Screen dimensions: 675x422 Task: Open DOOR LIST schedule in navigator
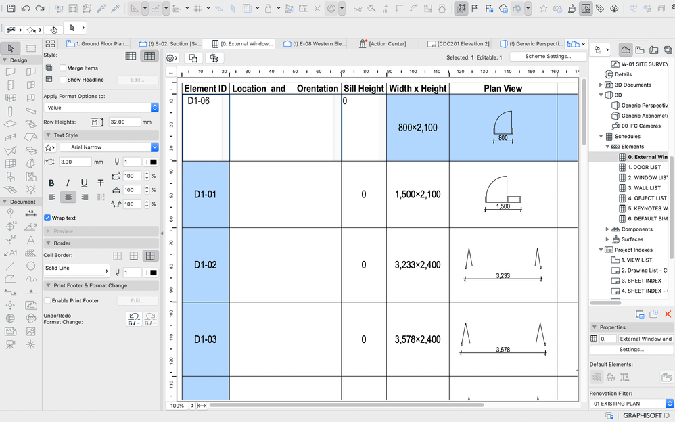644,167
